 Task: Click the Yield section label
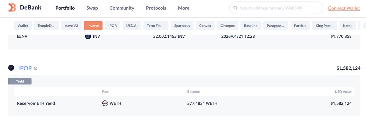point(20,81)
